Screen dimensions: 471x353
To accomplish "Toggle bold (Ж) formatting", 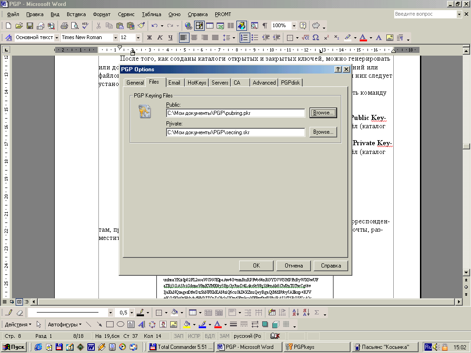I will click(149, 38).
